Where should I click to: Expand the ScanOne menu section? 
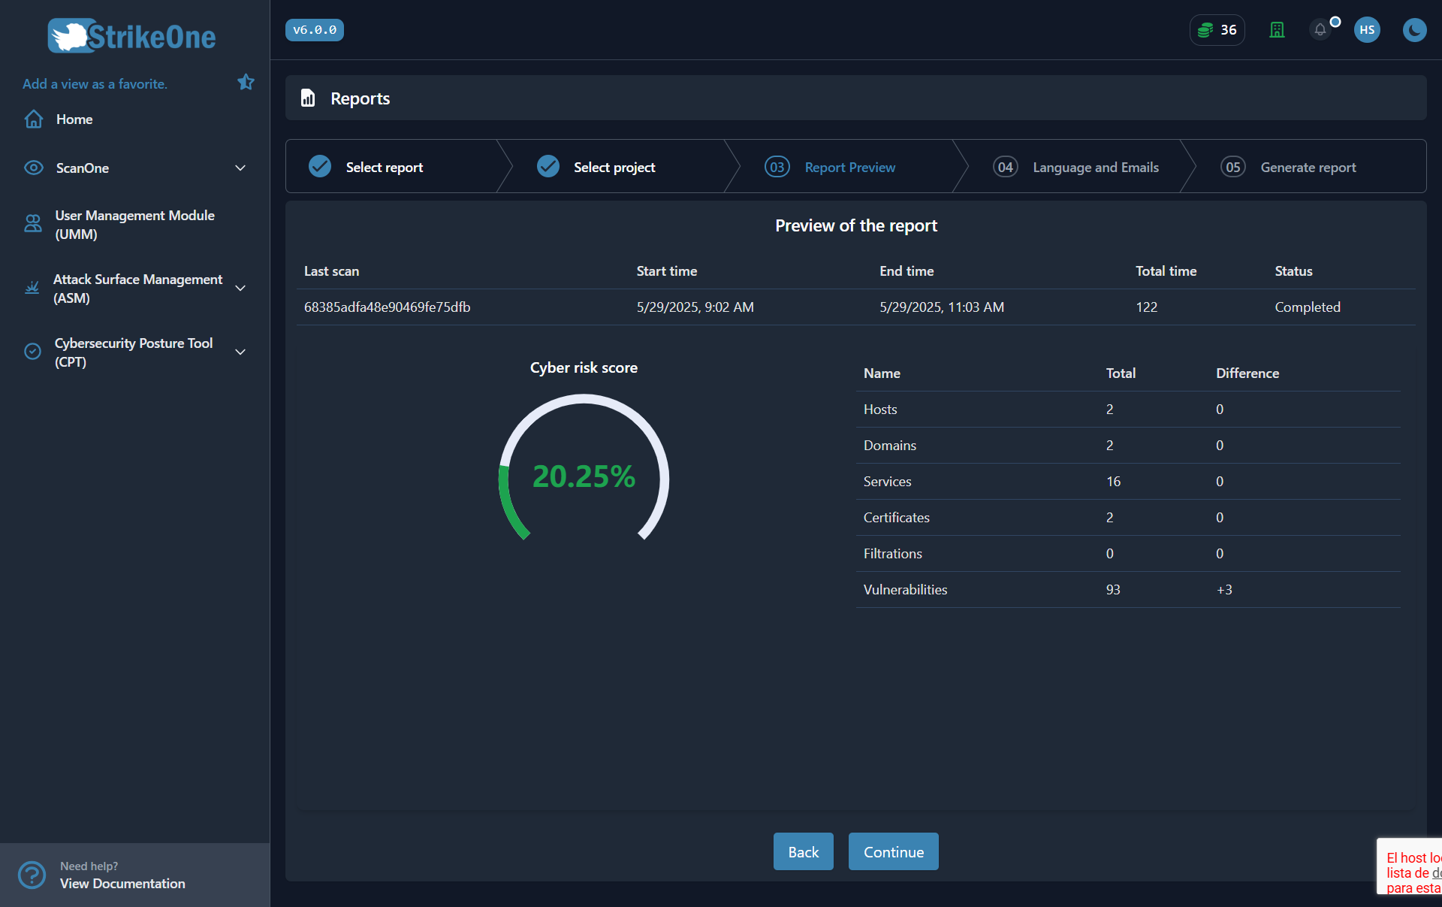pyautogui.click(x=240, y=168)
